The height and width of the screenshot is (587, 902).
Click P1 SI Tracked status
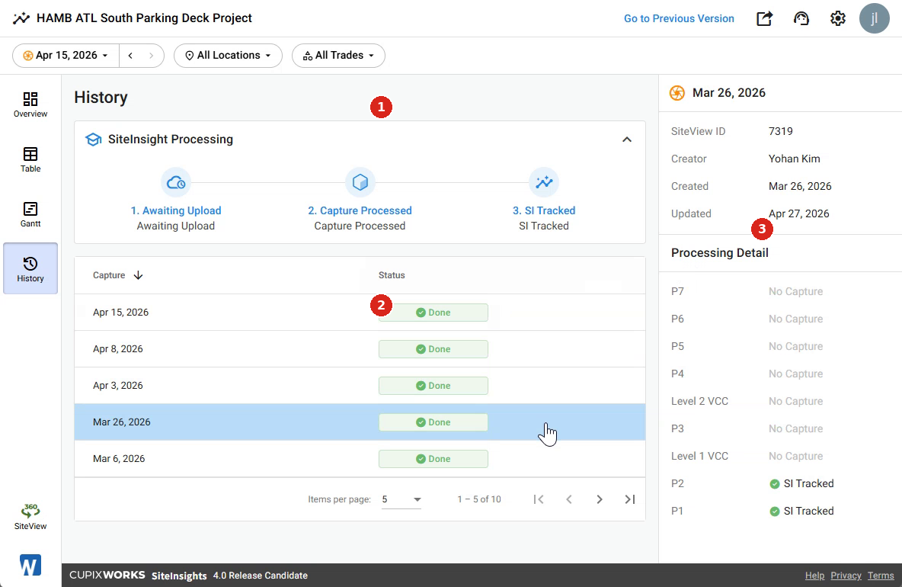point(801,511)
